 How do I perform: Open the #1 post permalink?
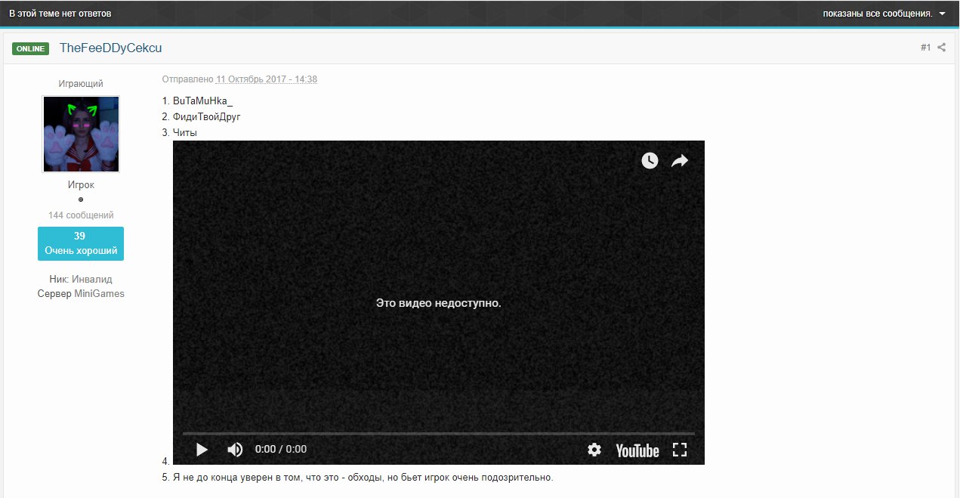[x=925, y=48]
